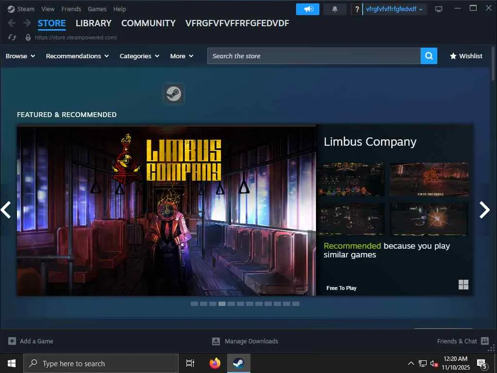
Task: Click the padlock site security icon
Action: (28, 37)
